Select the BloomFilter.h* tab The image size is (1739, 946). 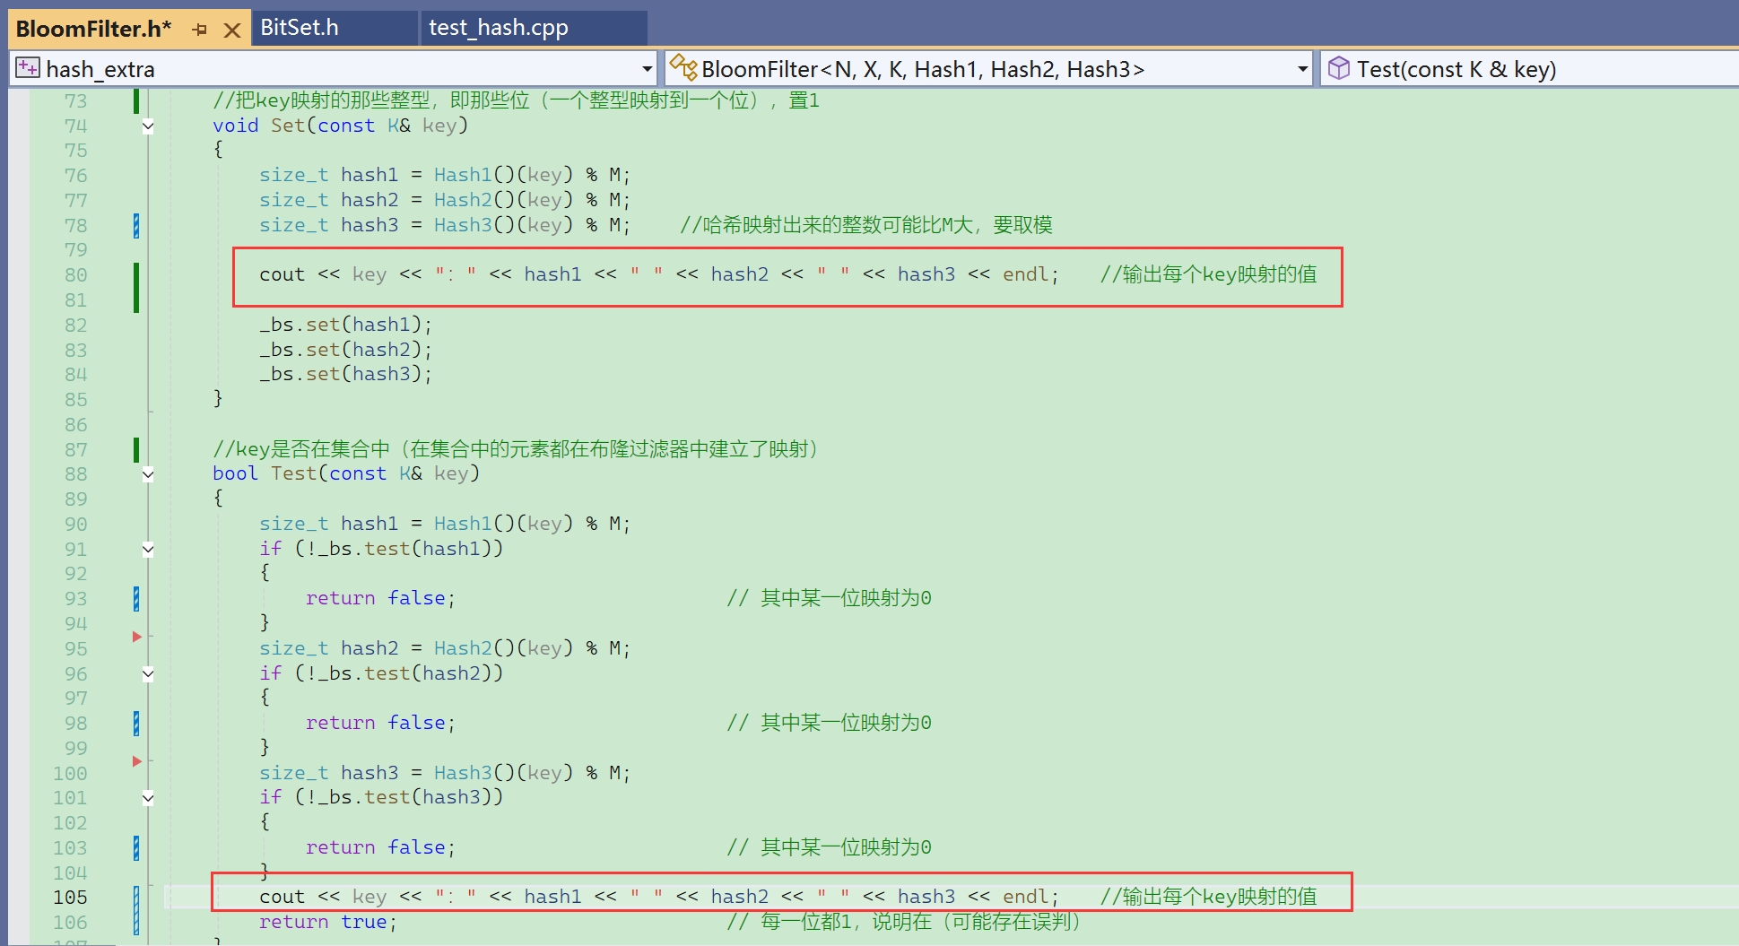click(93, 29)
